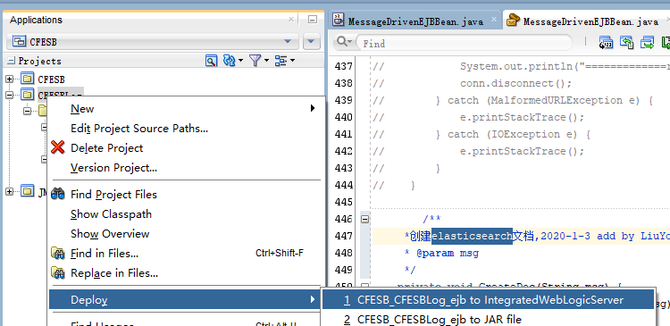Viewport: 670px width, 326px height.
Task: Open the search options magnifier dropdown
Action: (x=344, y=42)
